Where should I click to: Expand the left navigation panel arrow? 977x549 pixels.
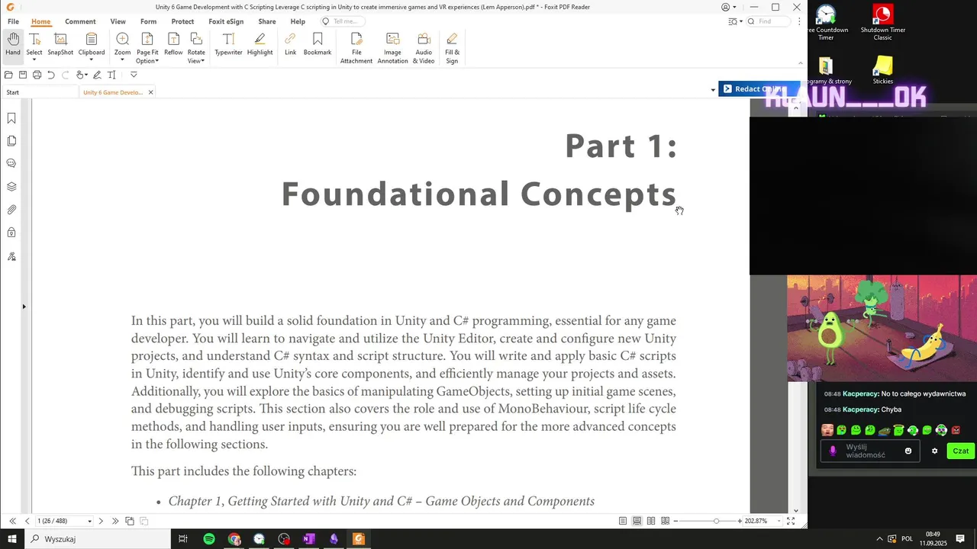click(24, 307)
